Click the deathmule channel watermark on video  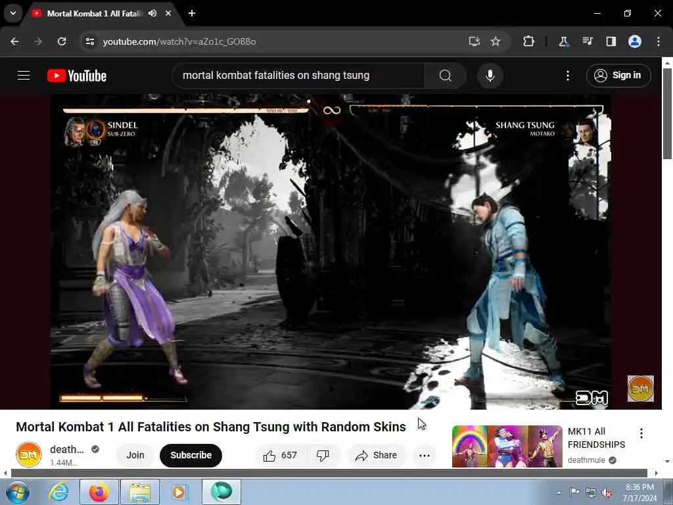point(640,389)
